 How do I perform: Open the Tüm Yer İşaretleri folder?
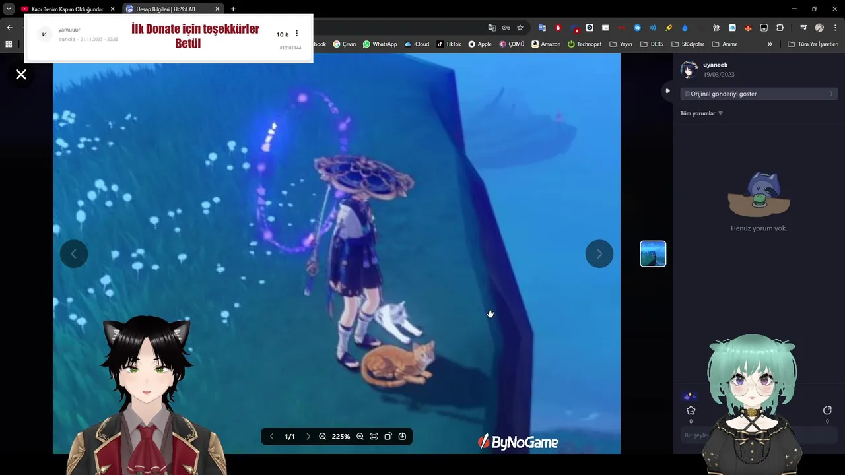[x=813, y=44]
